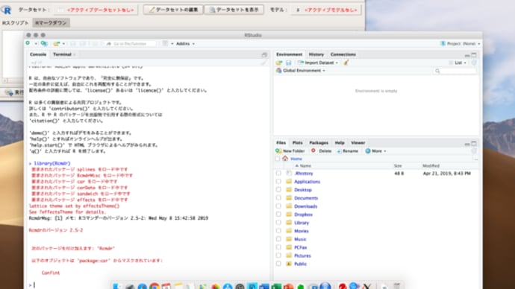Tick the checkbox for Dropbox folder

[278, 215]
